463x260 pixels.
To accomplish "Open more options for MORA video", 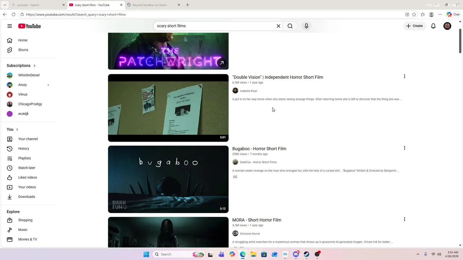I will coord(404,219).
